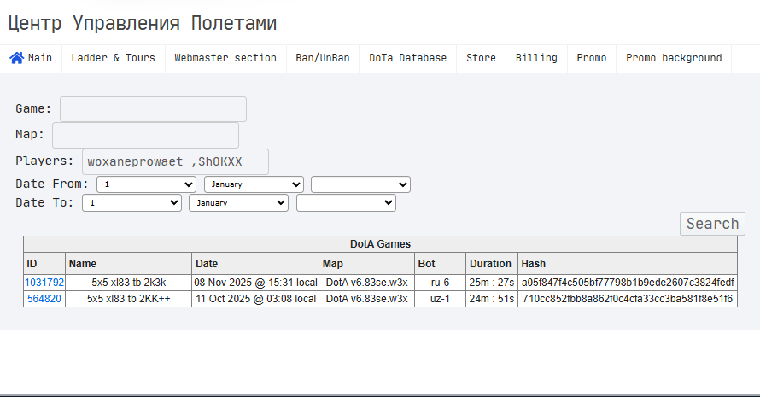Click the Map column header
The height and width of the screenshot is (397, 760).
tap(367, 264)
